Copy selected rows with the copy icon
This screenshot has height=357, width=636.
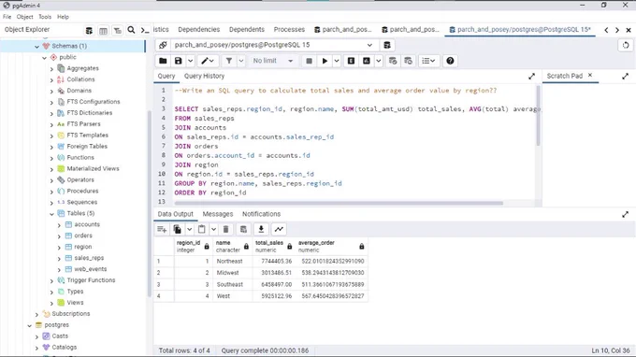point(178,229)
